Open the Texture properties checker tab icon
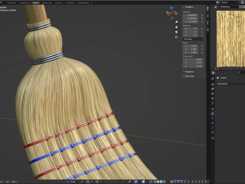 click(212, 138)
